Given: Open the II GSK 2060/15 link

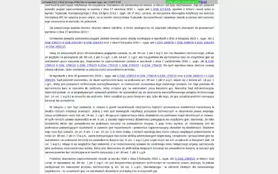Looking at the screenshot, I should coord(193,76).
